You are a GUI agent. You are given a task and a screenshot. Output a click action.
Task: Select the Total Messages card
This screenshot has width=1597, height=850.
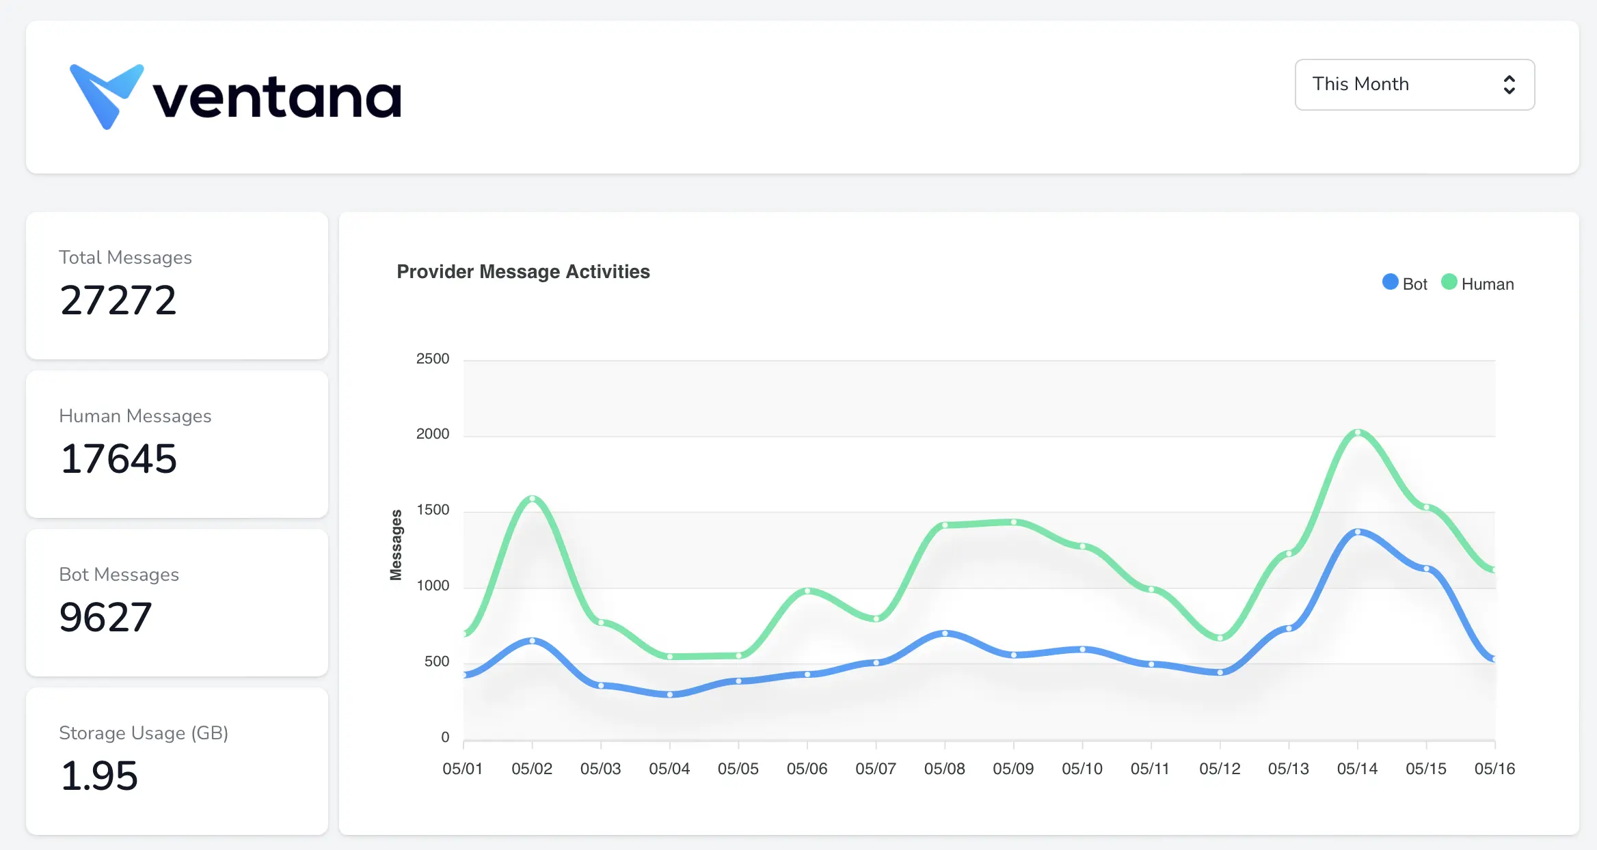(x=177, y=285)
